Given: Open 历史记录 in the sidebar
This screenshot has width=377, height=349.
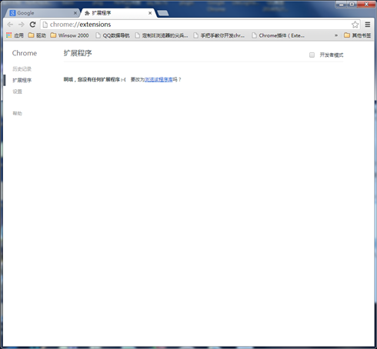Looking at the screenshot, I should pos(22,69).
